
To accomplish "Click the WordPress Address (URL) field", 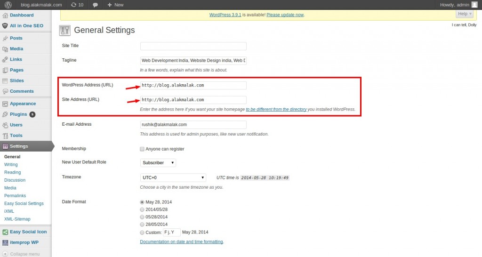I will (x=193, y=85).
